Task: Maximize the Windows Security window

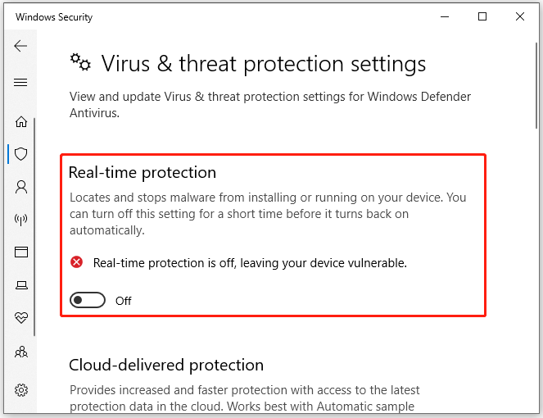Action: click(482, 16)
